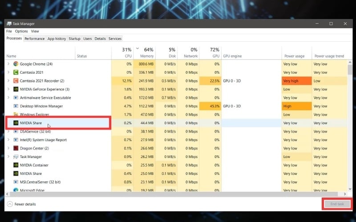Switch to the App history tab
Image resolution: width=356 pixels, height=222 pixels.
point(57,39)
